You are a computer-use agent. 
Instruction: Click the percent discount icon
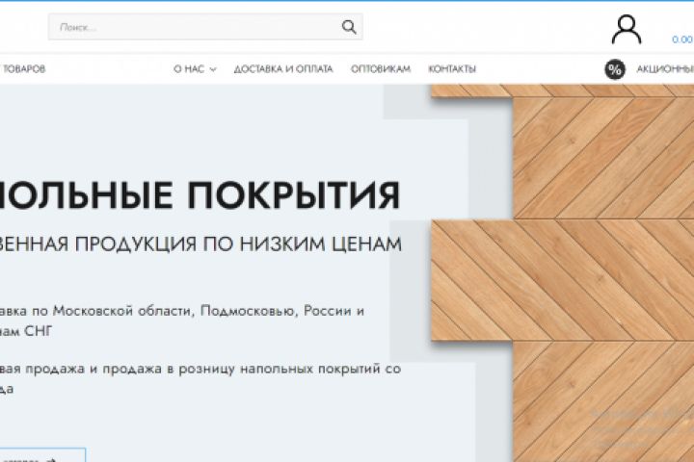coord(615,69)
